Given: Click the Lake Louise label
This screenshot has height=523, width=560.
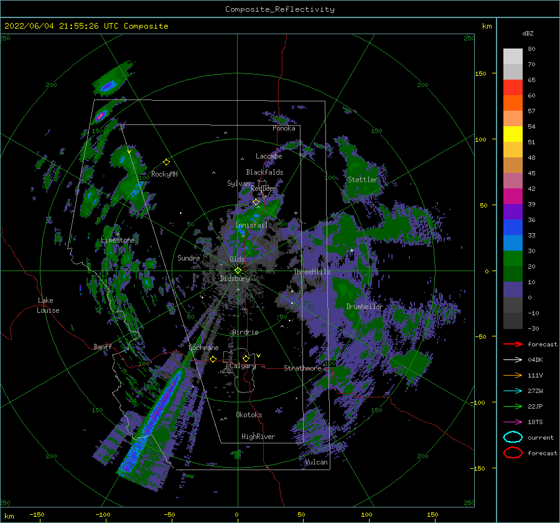Looking at the screenshot, I should [x=49, y=305].
